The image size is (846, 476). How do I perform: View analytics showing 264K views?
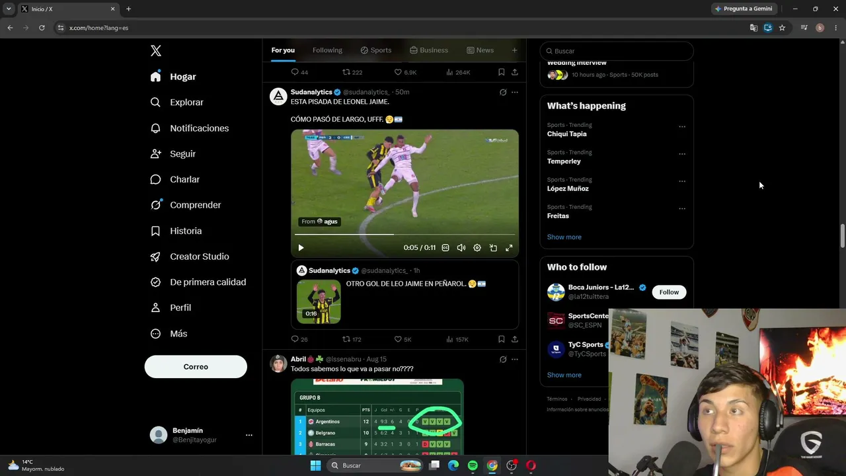click(x=458, y=72)
